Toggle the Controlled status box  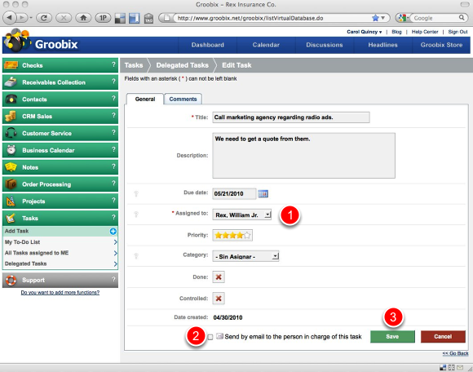point(219,299)
